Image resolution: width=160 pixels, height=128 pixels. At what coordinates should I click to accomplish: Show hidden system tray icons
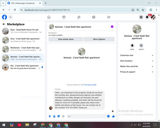(132, 125)
